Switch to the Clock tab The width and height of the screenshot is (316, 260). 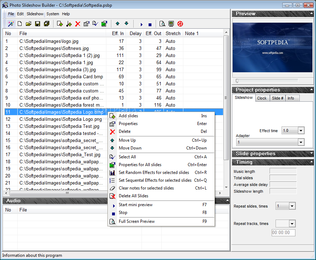[262, 98]
